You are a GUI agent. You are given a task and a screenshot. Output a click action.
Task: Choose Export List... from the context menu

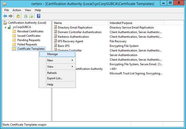point(57,78)
